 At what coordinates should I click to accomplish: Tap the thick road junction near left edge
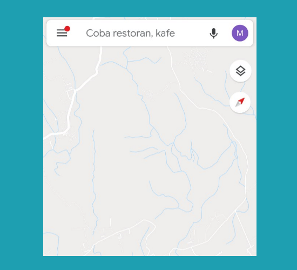click(76, 90)
